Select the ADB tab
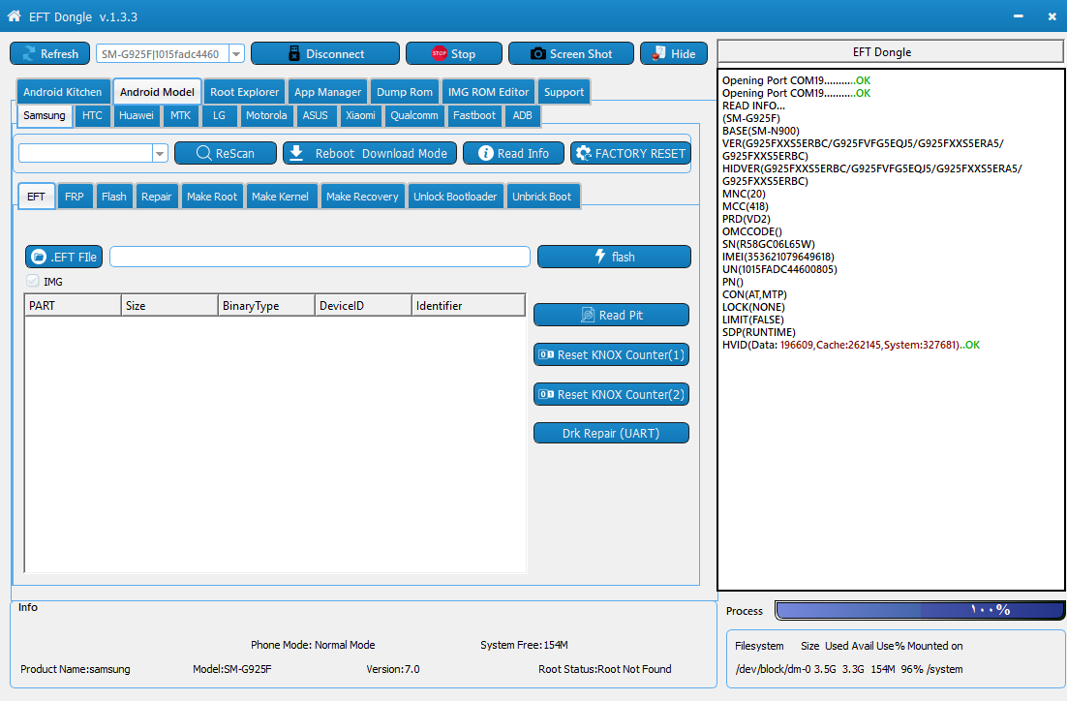This screenshot has height=701, width=1067. [x=523, y=115]
